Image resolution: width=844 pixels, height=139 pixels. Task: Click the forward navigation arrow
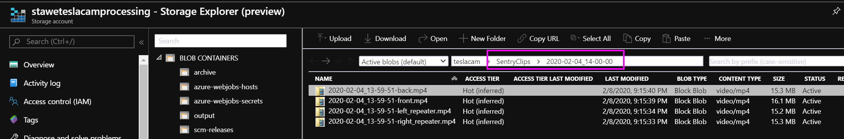coord(326,61)
